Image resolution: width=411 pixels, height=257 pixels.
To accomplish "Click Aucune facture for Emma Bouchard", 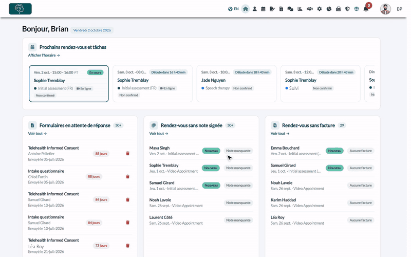I will point(361,151).
